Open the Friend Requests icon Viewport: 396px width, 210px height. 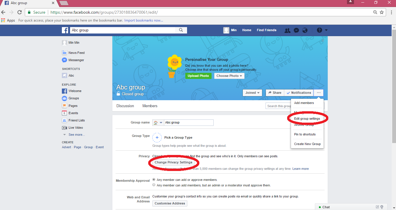[287, 30]
